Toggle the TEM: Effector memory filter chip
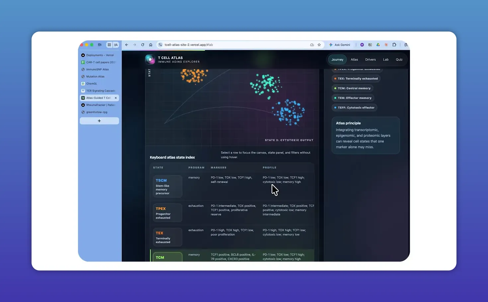The image size is (488, 302). tap(353, 98)
